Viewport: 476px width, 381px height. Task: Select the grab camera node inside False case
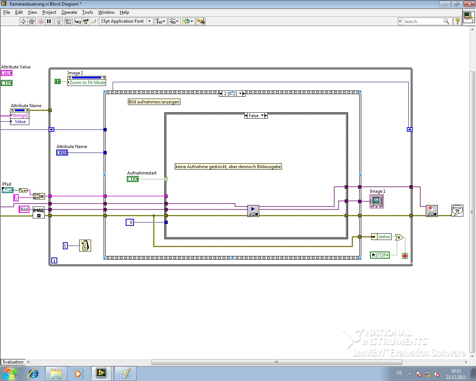[x=253, y=211]
